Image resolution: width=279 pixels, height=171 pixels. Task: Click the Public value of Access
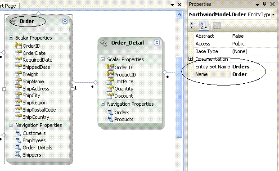[238, 44]
